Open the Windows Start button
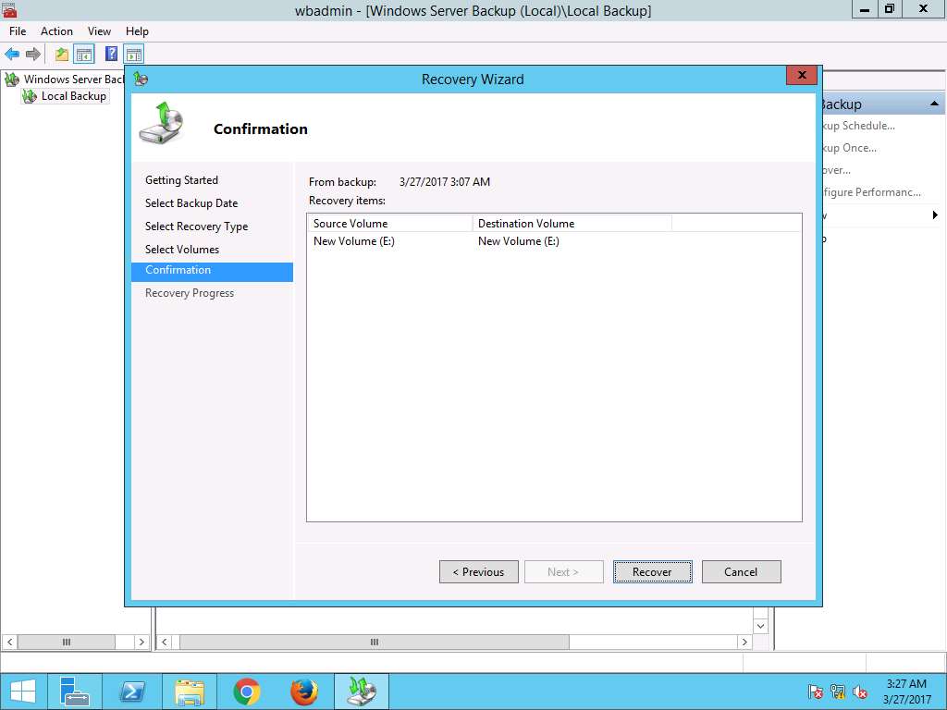The image size is (947, 710). click(23, 692)
